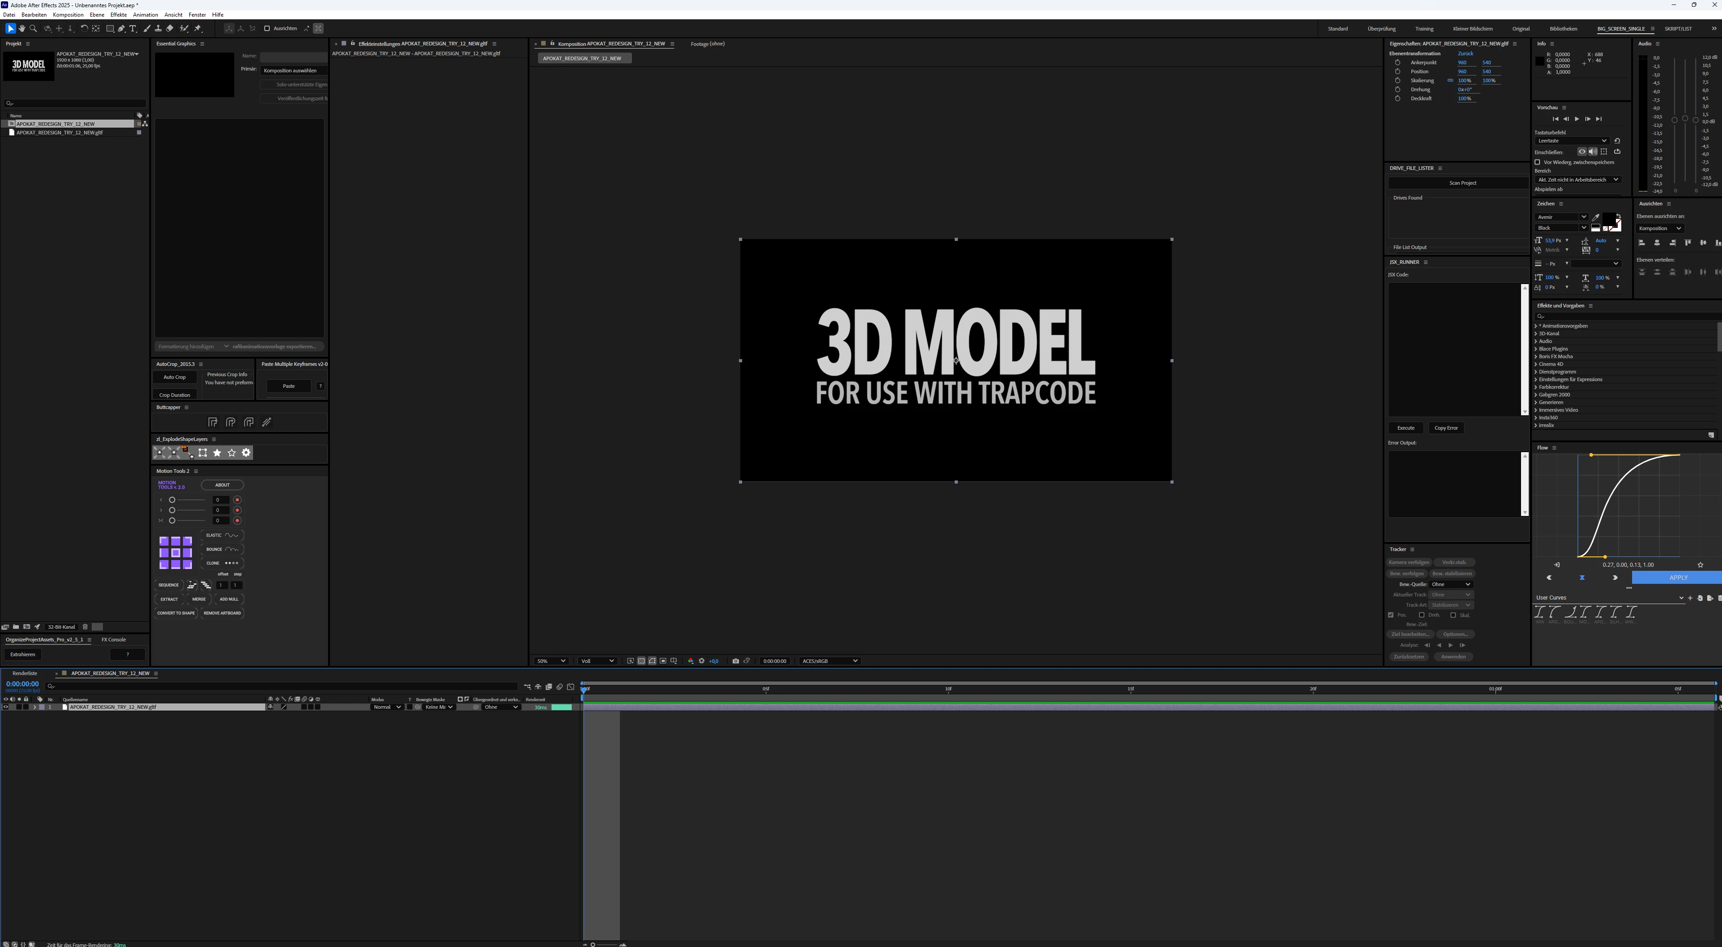
Task: Select the Text tool
Action: [132, 29]
